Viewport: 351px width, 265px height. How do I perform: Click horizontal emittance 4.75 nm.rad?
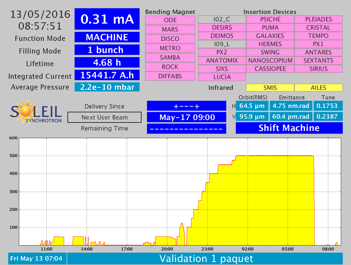[291, 106]
